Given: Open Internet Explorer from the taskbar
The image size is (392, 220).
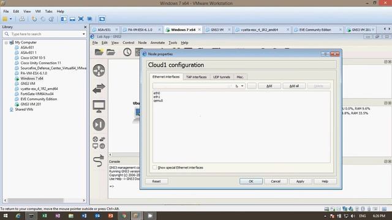Looking at the screenshot, I should pyautogui.click(x=18, y=216).
